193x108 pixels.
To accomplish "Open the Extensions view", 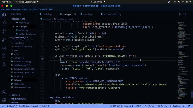I will (4, 56).
